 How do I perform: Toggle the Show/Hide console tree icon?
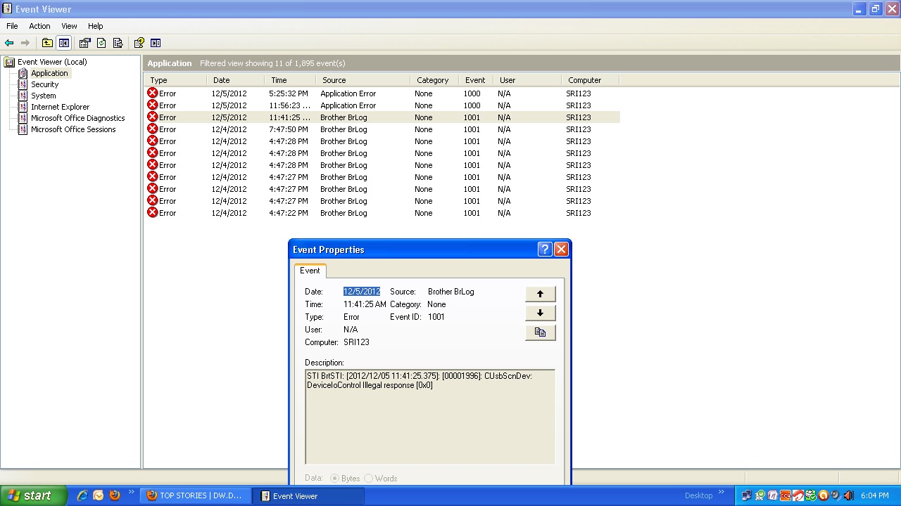(x=64, y=42)
